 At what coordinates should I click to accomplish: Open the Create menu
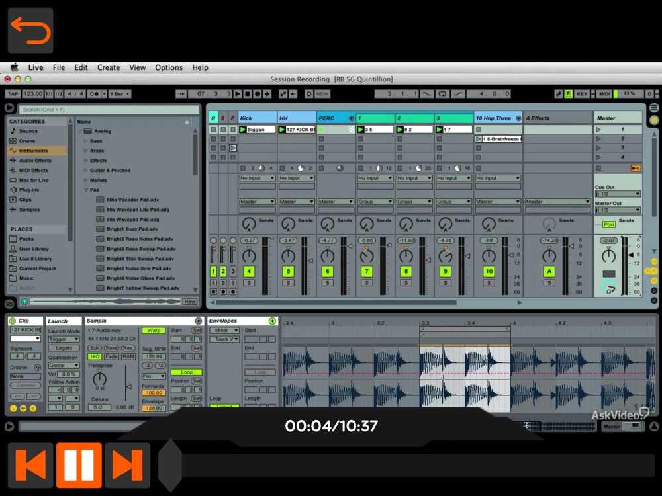[x=109, y=67]
